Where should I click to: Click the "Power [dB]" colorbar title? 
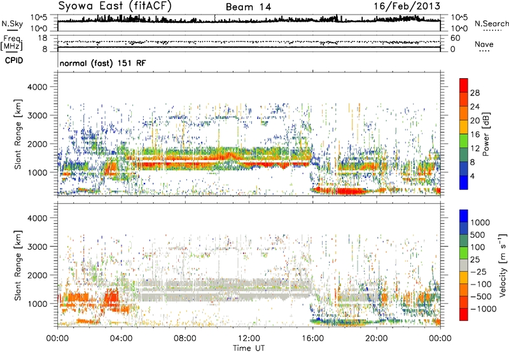coord(486,134)
